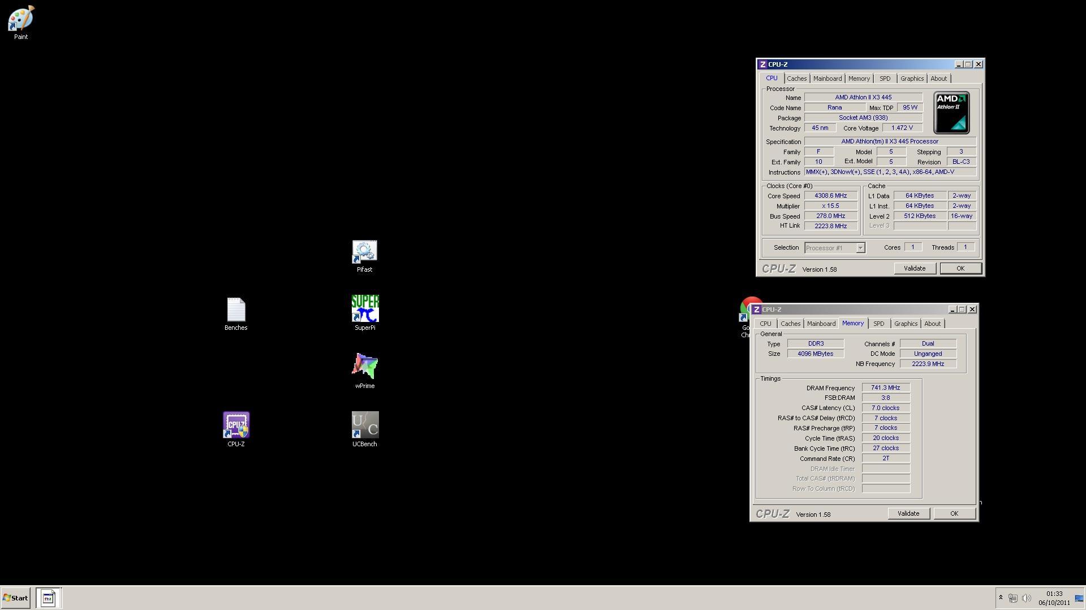Switch to Caches tab in upper CPU-Z window

(x=796, y=79)
